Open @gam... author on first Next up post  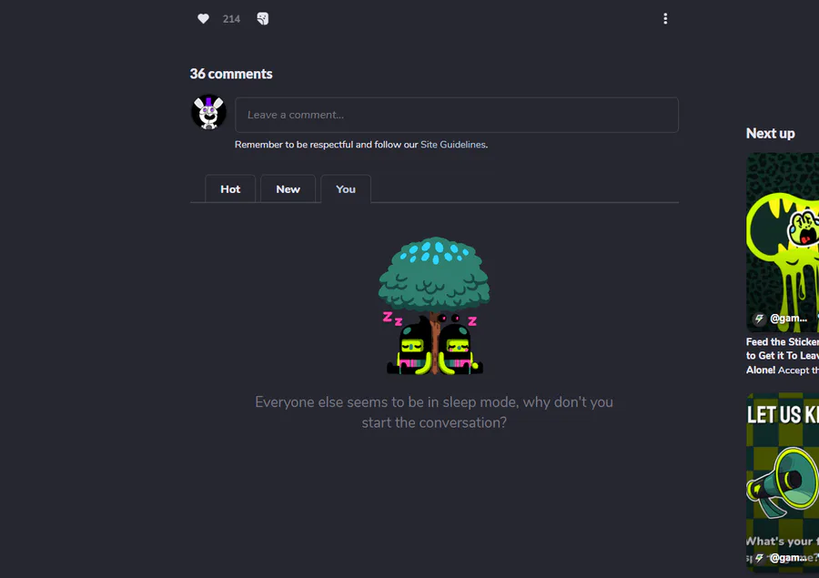[788, 319]
